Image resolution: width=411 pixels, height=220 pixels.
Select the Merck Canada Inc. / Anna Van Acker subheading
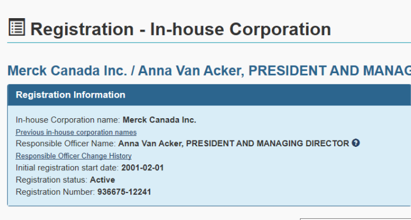click(209, 71)
